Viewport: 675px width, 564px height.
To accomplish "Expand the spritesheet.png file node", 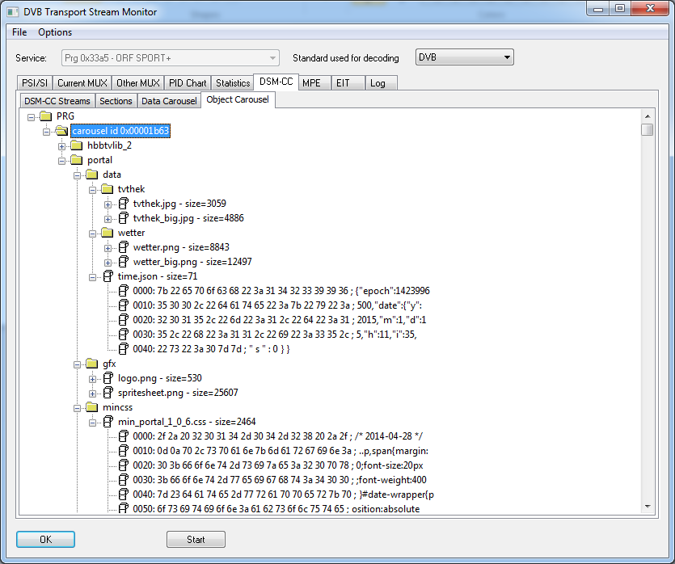I will [92, 394].
